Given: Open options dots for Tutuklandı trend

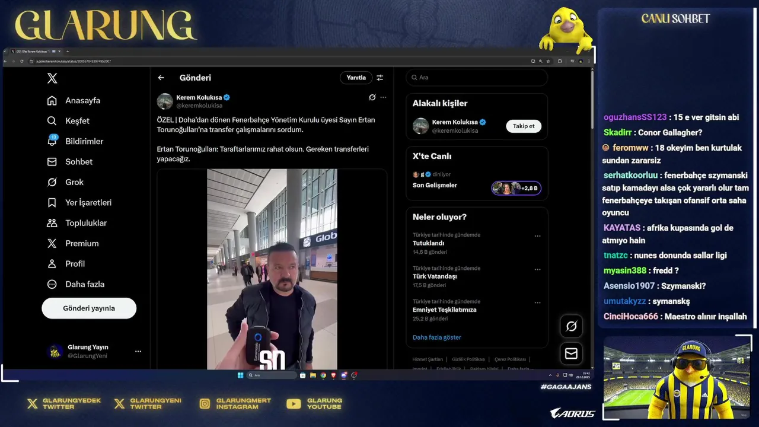Looking at the screenshot, I should [x=537, y=236].
